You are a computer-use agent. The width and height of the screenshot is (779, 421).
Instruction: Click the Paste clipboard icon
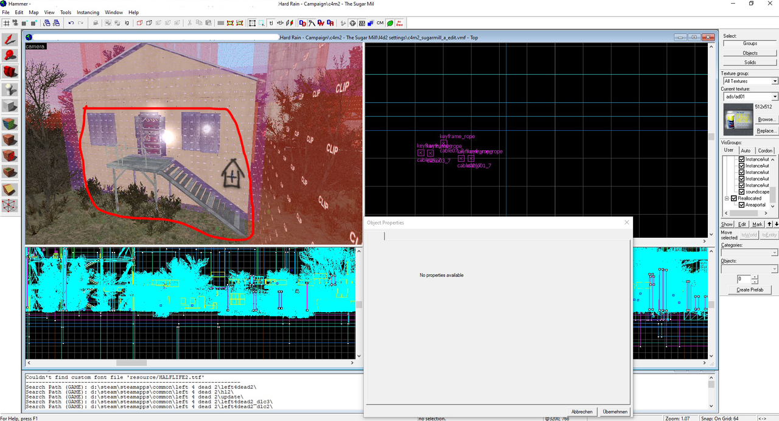tap(209, 23)
